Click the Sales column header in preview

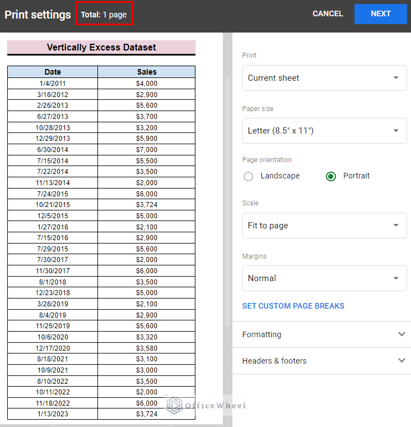(x=147, y=72)
